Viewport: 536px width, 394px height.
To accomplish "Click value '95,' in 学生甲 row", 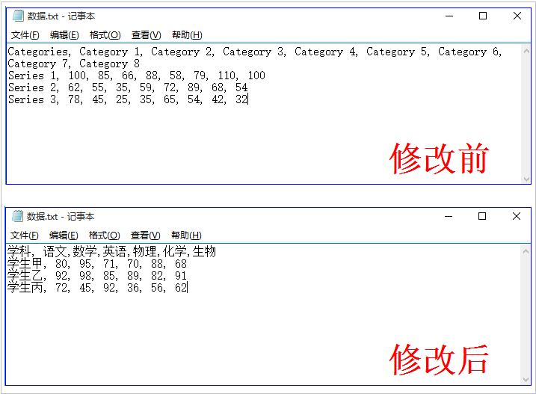I will coord(87,264).
